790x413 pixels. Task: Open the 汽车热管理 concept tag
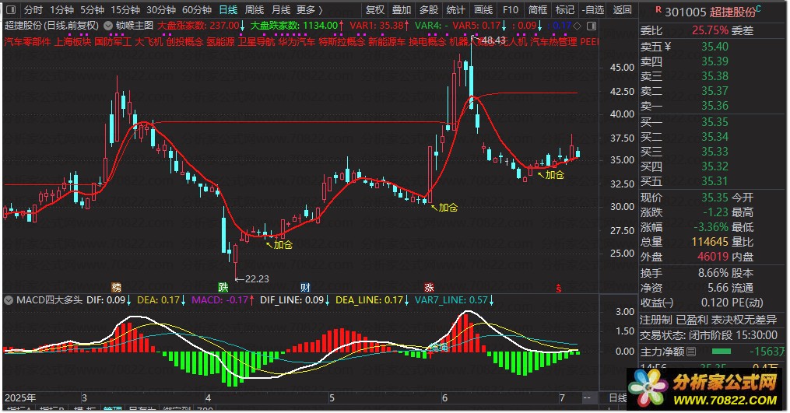click(x=553, y=41)
